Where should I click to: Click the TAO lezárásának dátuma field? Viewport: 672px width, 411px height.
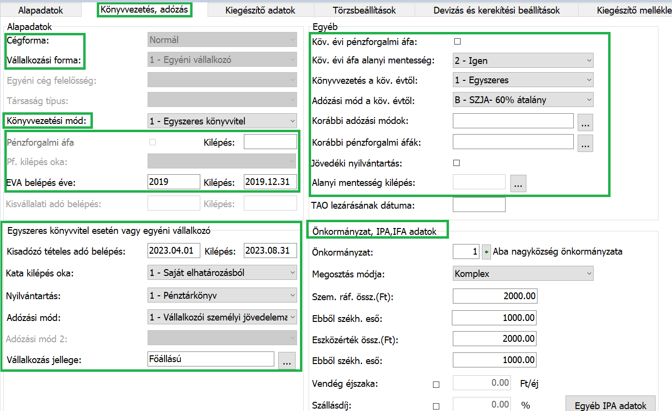479,204
